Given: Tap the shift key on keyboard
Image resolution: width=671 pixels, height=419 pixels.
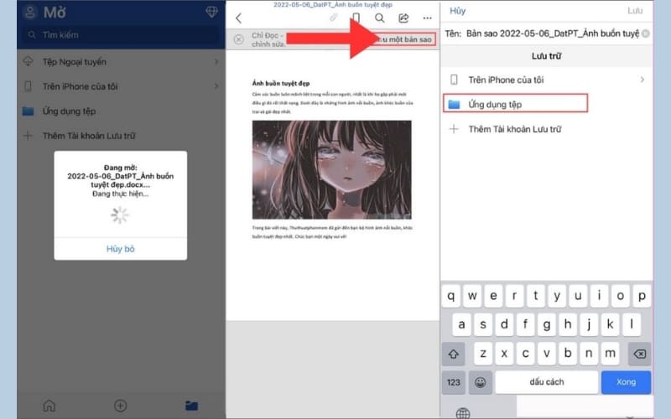Looking at the screenshot, I should click(x=453, y=354).
